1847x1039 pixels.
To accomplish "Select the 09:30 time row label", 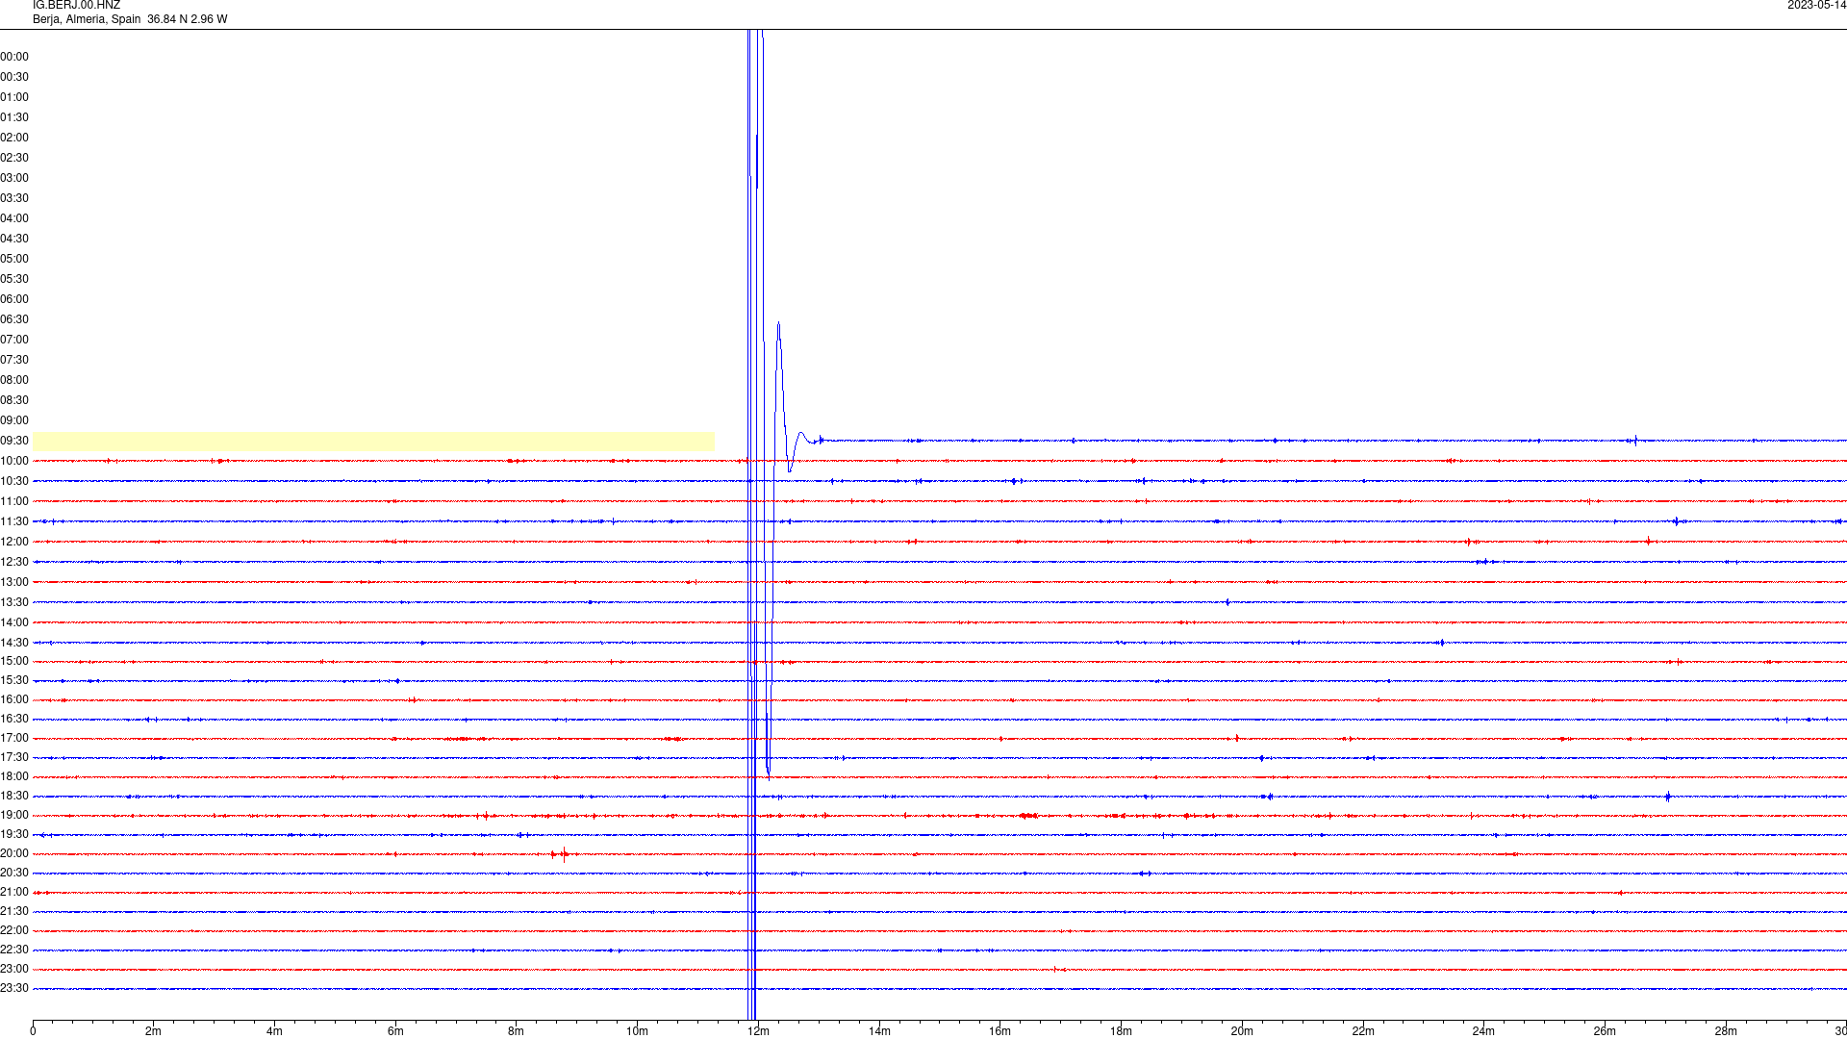I will coord(14,441).
